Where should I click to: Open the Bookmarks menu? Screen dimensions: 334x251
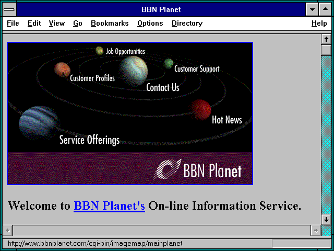point(110,23)
